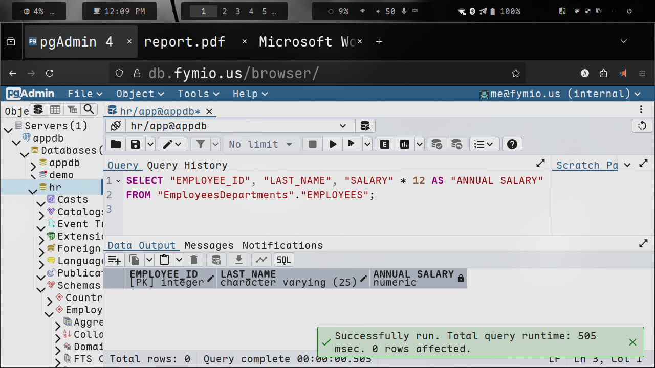655x368 pixels.
Task: Download results using save data icon
Action: [238, 260]
